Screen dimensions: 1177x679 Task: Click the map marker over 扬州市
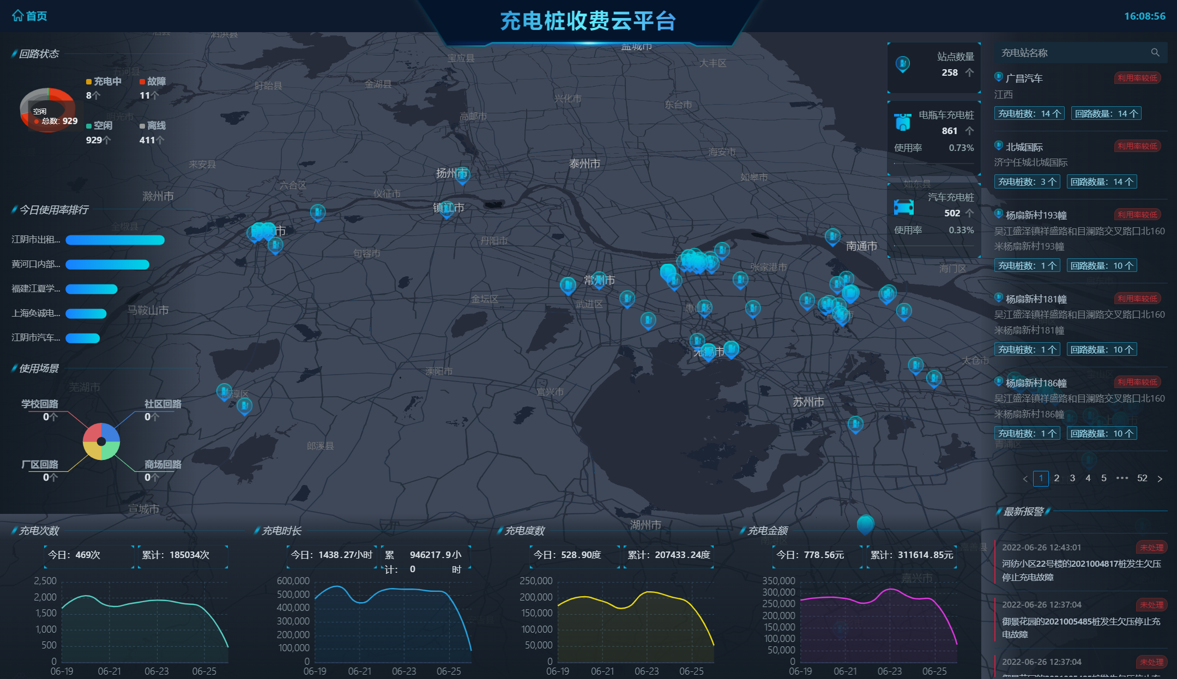462,175
